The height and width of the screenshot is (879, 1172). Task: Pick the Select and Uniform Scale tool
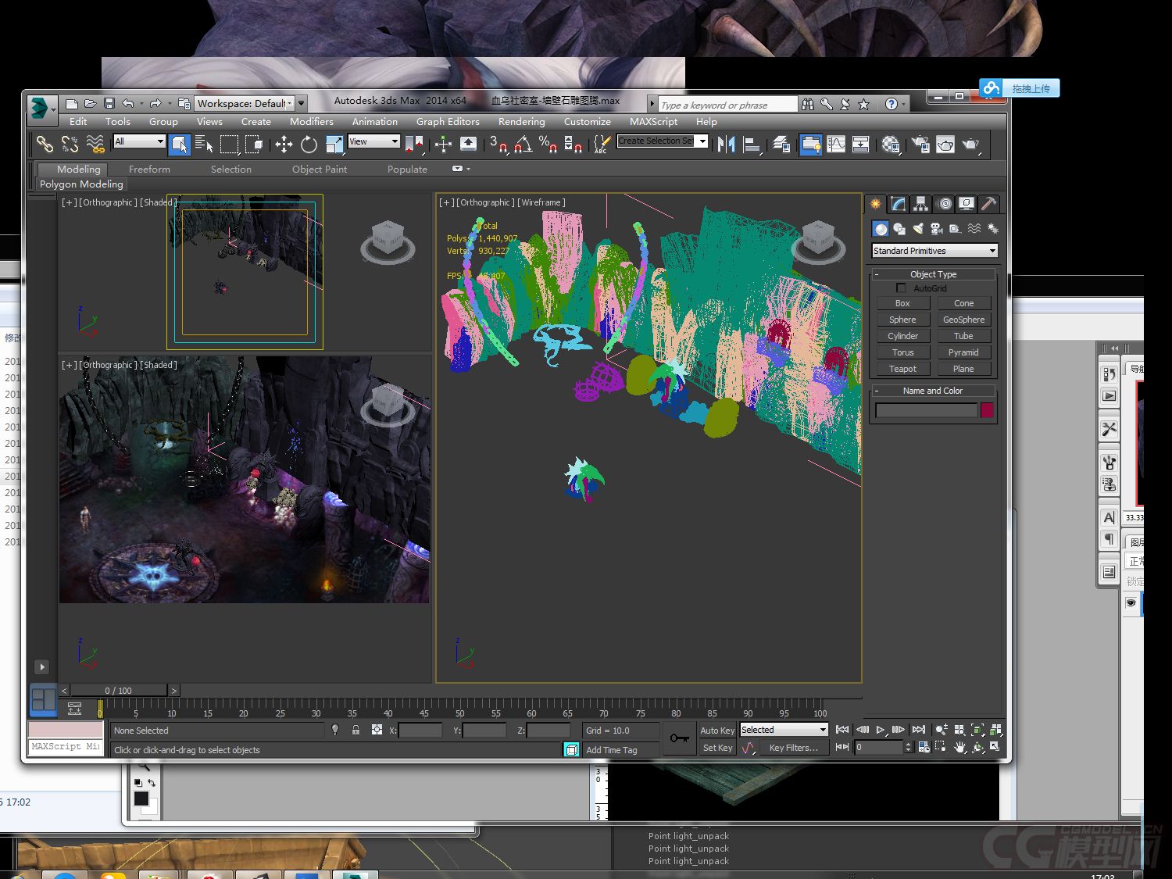click(x=334, y=144)
